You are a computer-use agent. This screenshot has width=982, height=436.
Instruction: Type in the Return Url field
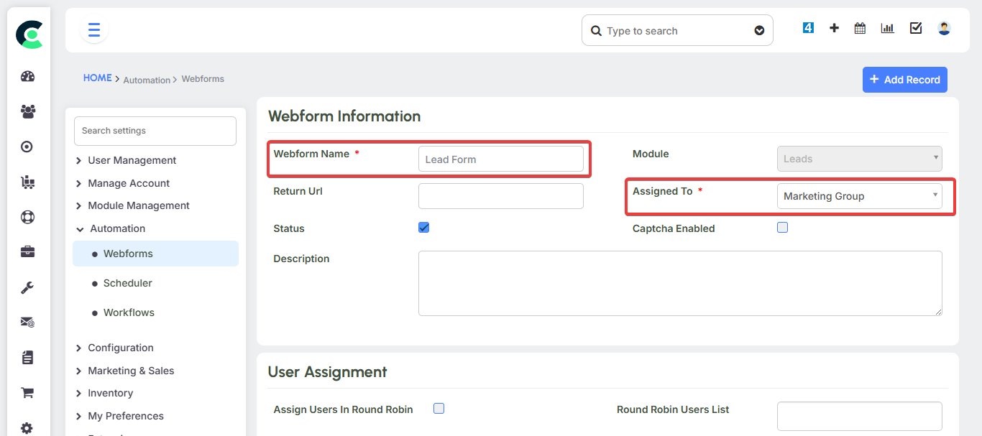pos(500,195)
